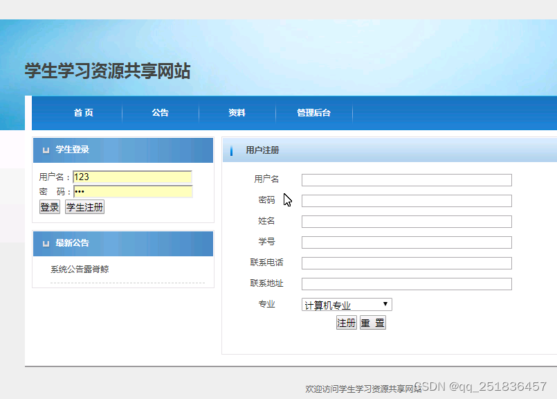Click the 欢迎访问学生学习资源共享网站 footer text
The image size is (557, 399).
coord(363,389)
